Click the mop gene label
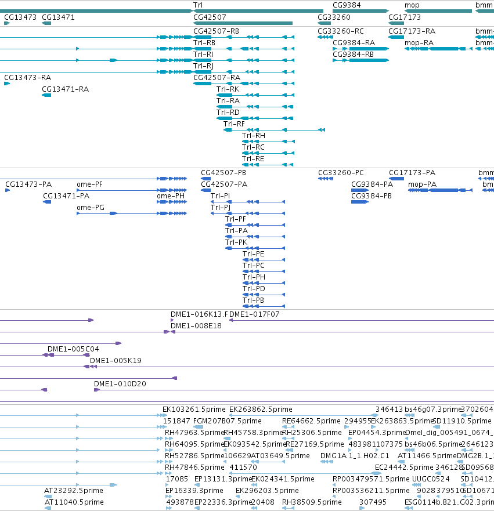Screen dimensions: 494x511 pyautogui.click(x=412, y=5)
